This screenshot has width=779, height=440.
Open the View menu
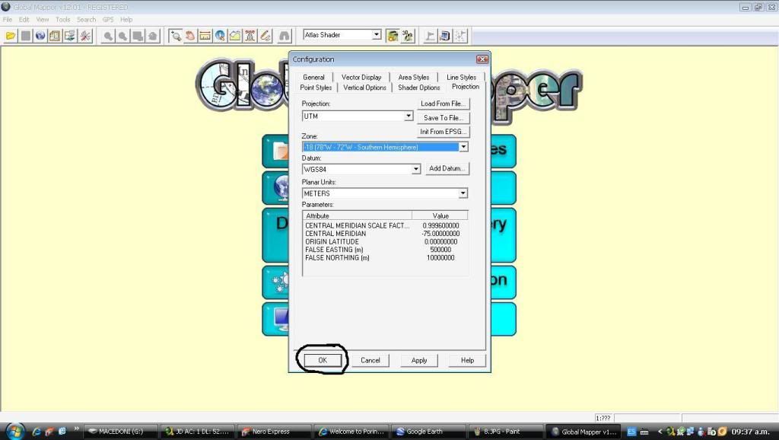tap(43, 19)
